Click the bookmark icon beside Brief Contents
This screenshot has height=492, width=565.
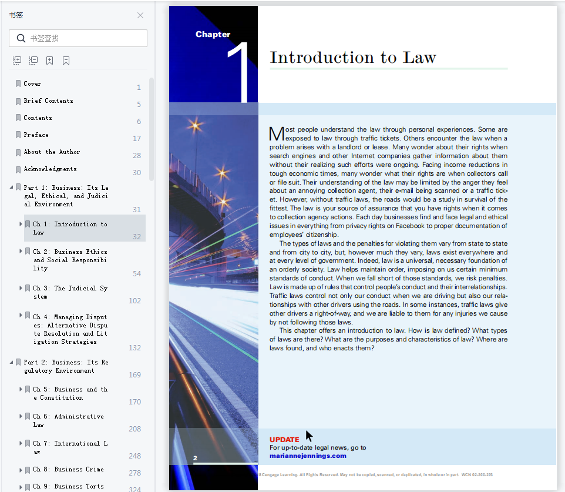tap(18, 101)
